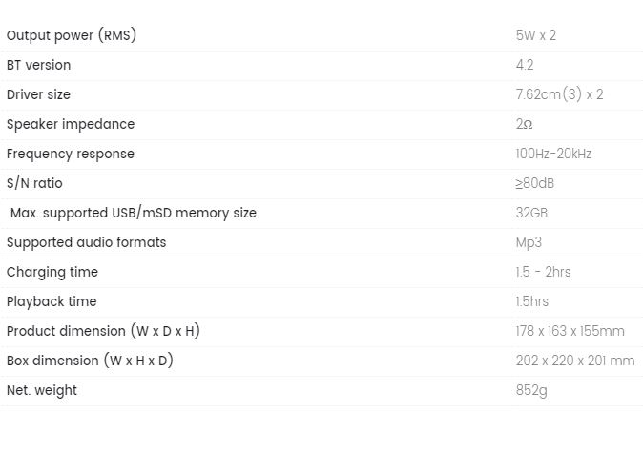Select the 4.2 Bluetooth version value
The height and width of the screenshot is (454, 643).
525,65
